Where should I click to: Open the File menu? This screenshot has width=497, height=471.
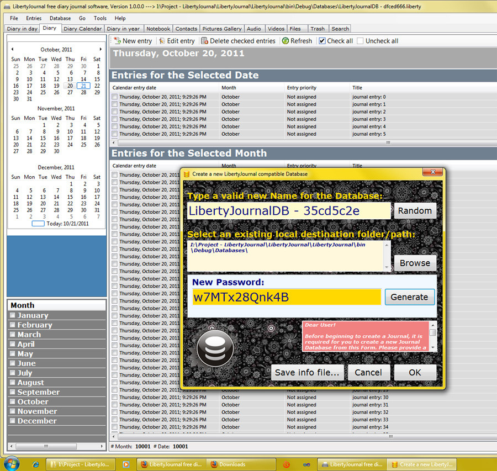tap(14, 18)
